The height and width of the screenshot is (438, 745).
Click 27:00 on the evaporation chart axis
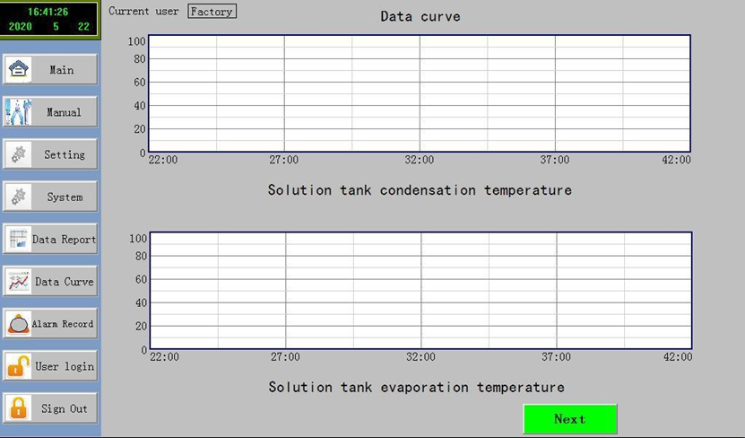pos(285,356)
